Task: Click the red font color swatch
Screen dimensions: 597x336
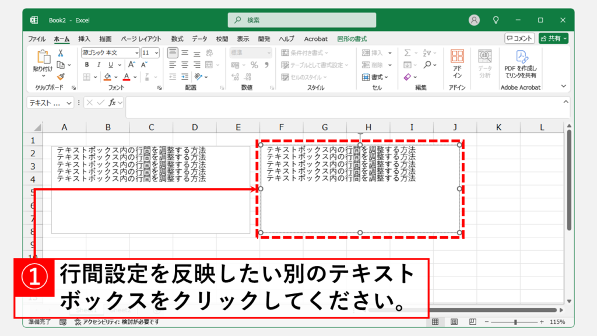Action: 126,77
